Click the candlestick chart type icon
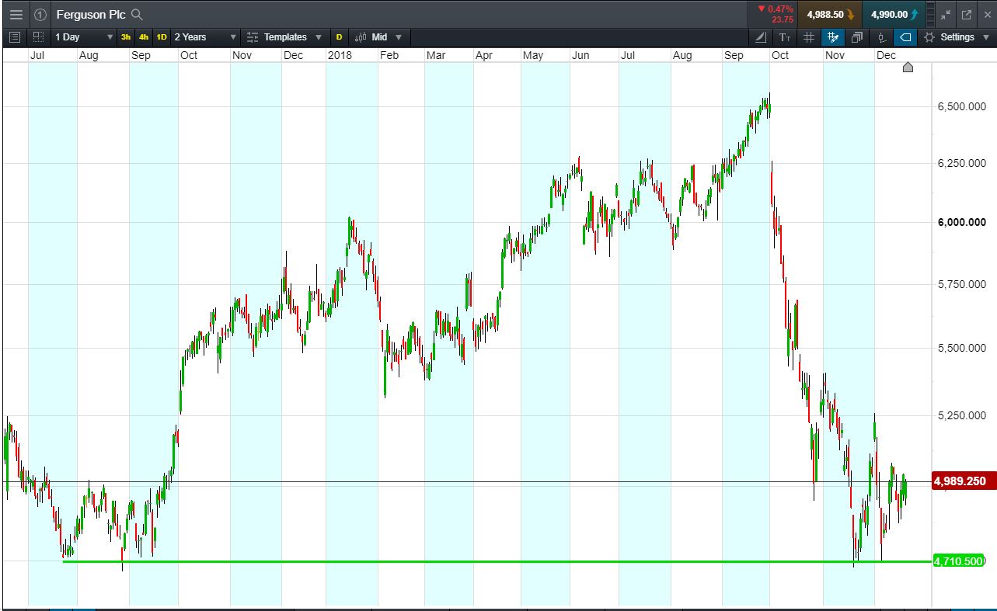997x611 pixels. 361,36
